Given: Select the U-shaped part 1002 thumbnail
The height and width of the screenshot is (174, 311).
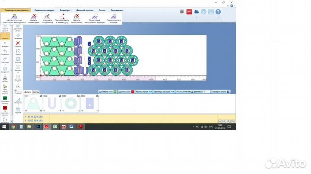Looking at the screenshot, I should (51, 104).
